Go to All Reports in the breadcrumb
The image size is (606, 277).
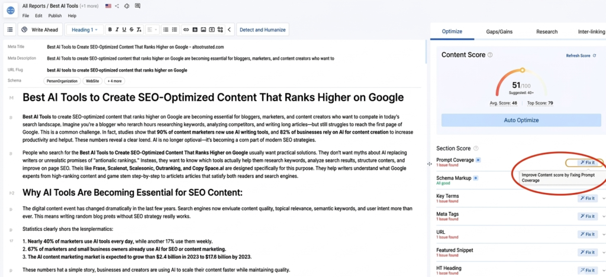click(34, 6)
